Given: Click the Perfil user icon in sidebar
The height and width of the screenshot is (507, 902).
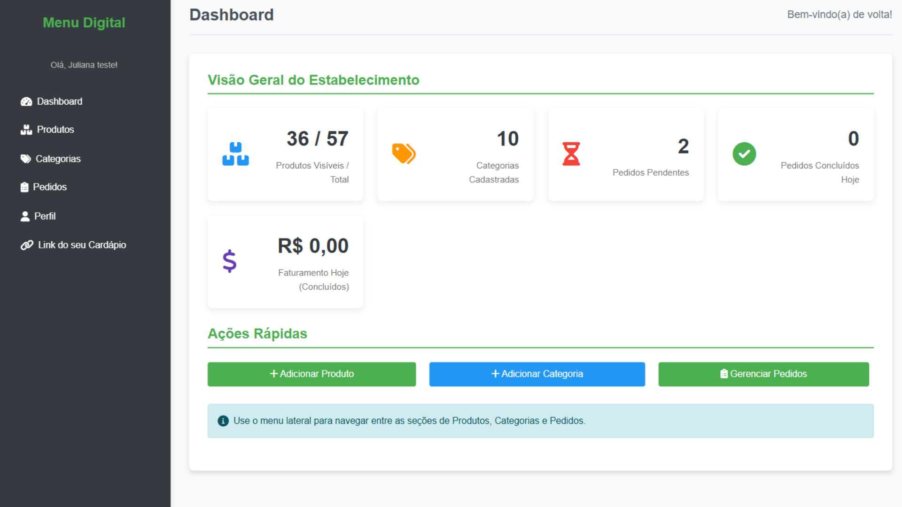Looking at the screenshot, I should (25, 216).
